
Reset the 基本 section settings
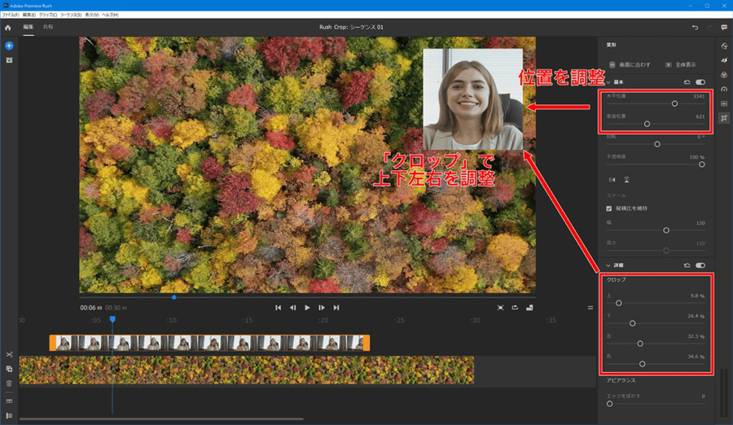pyautogui.click(x=687, y=82)
